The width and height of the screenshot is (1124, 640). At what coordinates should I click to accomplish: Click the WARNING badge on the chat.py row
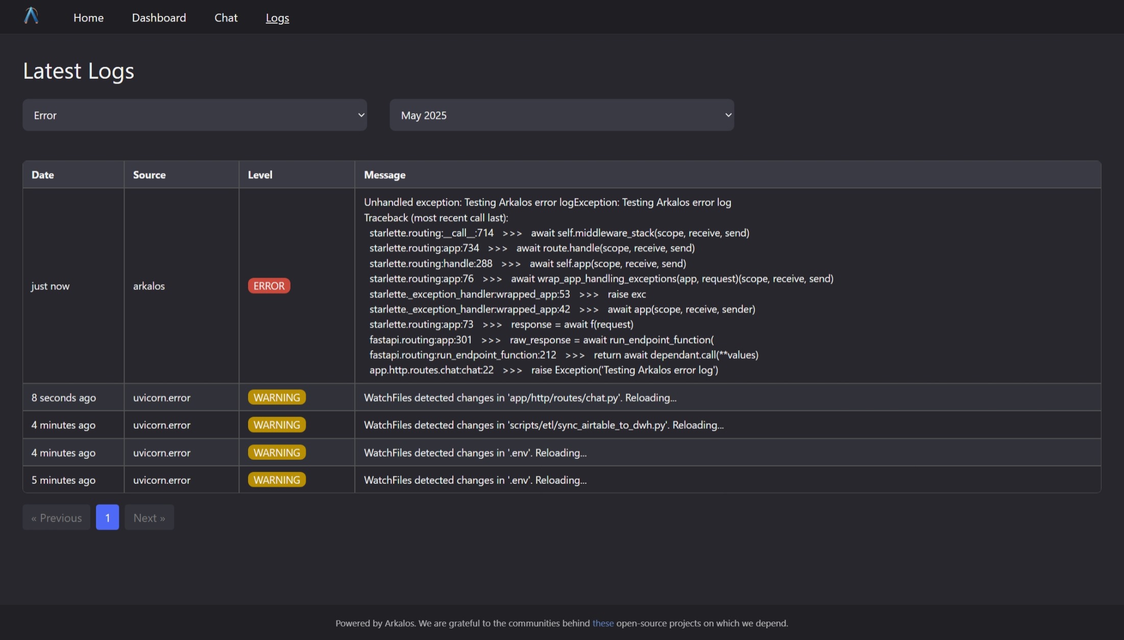(276, 397)
